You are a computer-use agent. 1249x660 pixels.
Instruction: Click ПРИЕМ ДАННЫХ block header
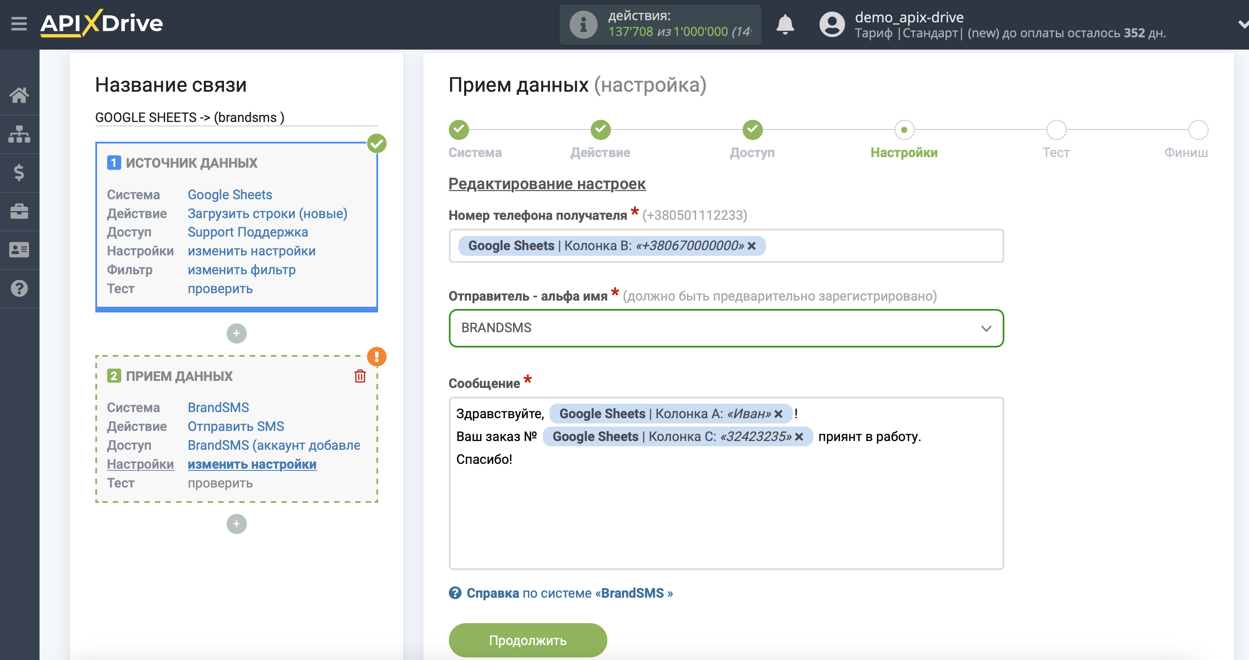pos(179,376)
